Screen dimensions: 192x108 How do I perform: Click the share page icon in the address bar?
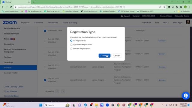160,7
